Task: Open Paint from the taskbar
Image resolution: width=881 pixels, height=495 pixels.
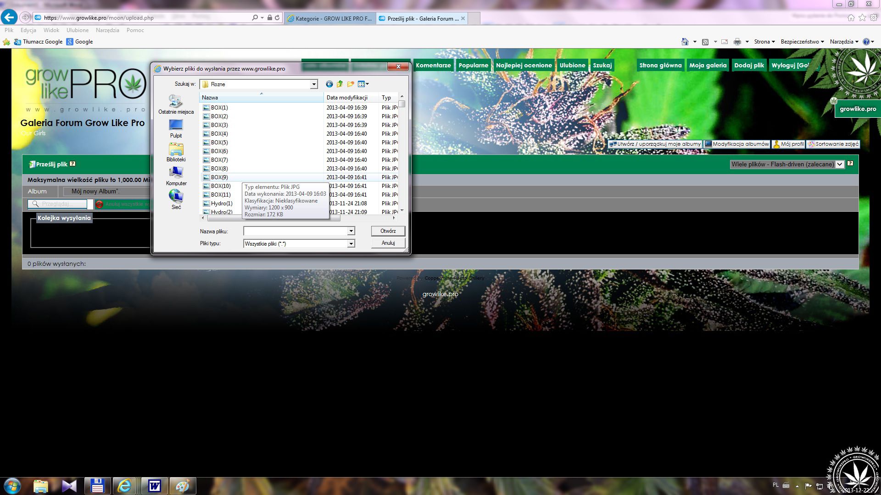Action: (183, 486)
